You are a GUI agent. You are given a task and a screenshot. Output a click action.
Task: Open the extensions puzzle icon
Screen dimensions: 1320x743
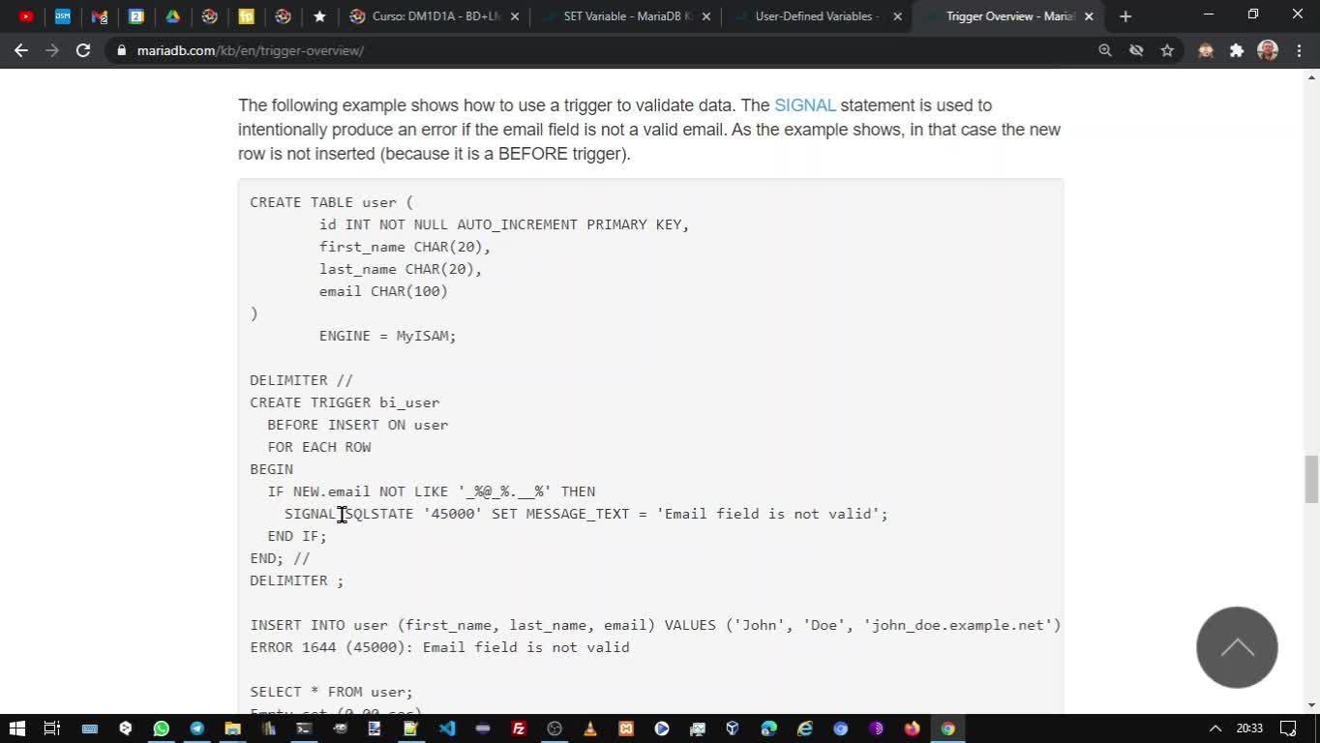tap(1237, 50)
